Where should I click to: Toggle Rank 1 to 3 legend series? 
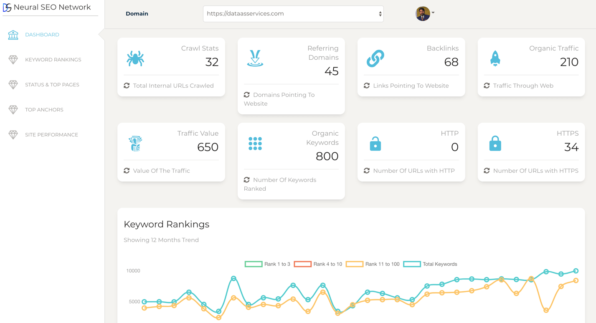click(x=268, y=264)
